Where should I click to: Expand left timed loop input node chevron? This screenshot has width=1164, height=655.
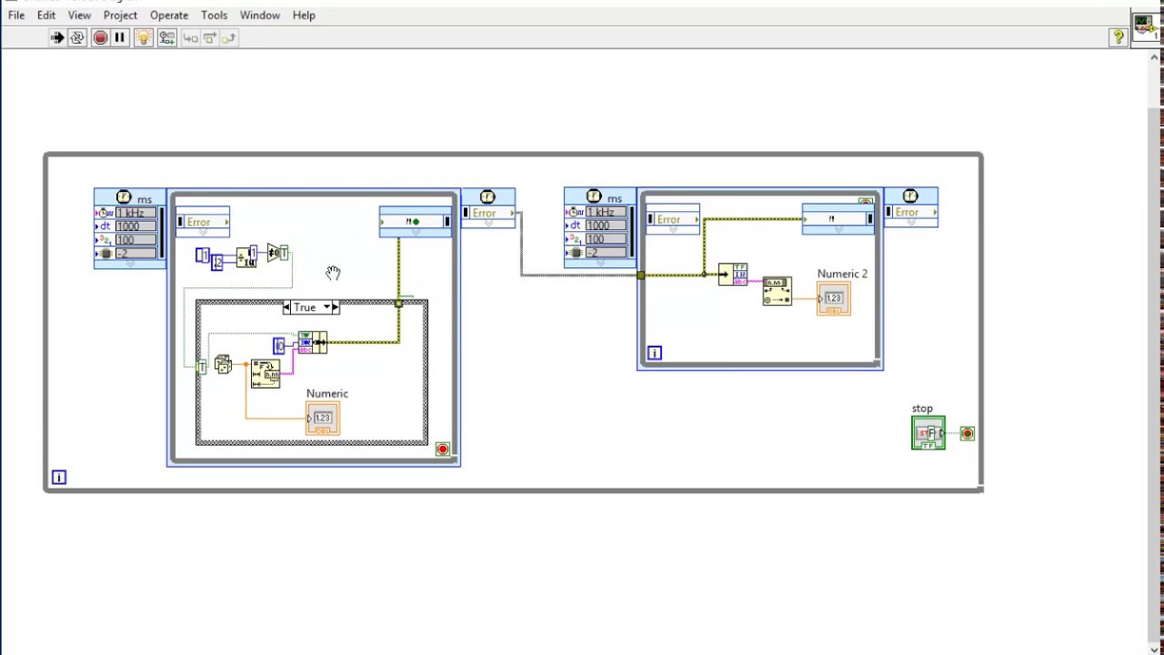129,264
